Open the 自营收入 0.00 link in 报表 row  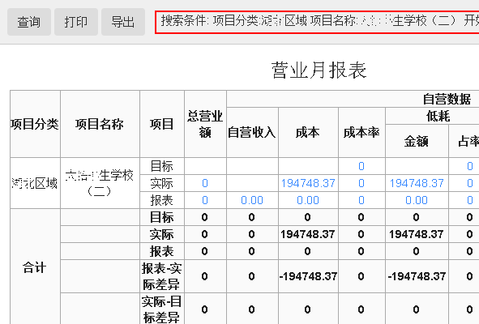(x=252, y=200)
